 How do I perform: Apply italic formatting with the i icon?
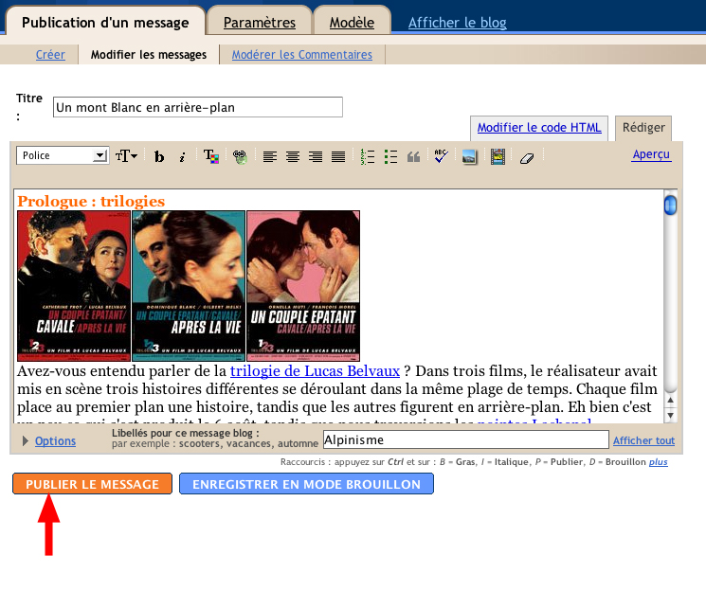182,156
